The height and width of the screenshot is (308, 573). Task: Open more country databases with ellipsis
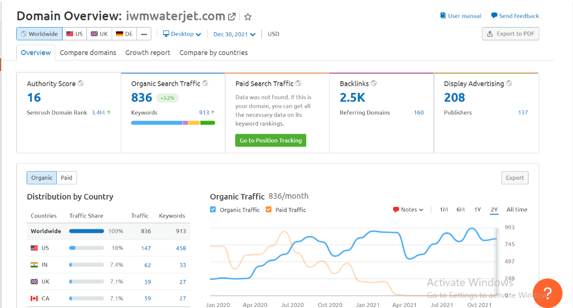coord(144,34)
